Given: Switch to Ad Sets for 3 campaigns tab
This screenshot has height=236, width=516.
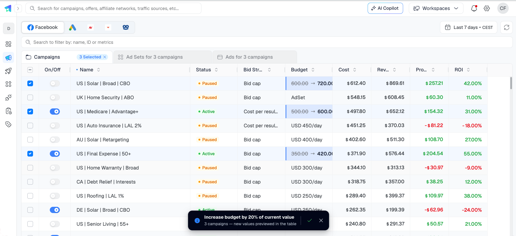Looking at the screenshot, I should coord(162,57).
